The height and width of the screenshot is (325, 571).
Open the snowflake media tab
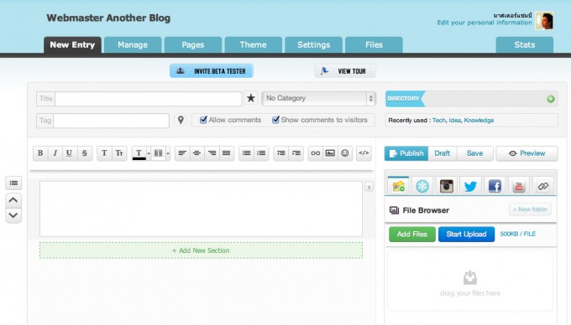[x=422, y=186]
